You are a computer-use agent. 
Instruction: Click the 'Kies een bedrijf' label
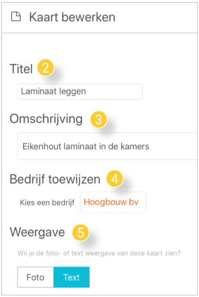(47, 202)
